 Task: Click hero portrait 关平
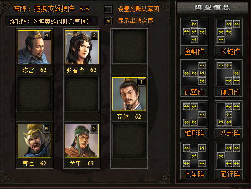coord(82,140)
